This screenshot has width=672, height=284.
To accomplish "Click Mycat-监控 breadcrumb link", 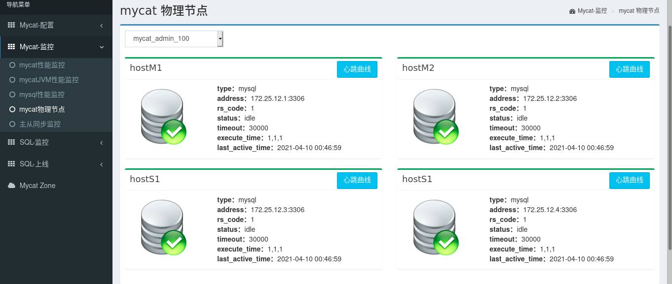I will point(592,11).
